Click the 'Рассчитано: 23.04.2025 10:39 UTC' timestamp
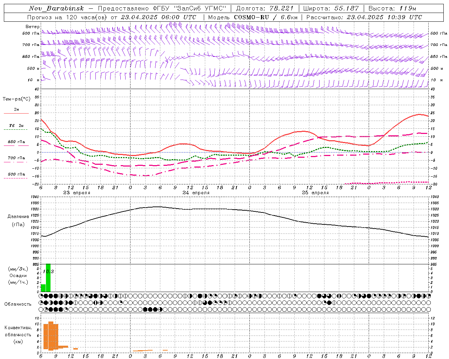The image size is (449, 359). click(x=364, y=17)
